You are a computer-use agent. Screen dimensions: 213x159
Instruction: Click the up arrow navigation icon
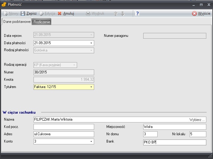(116, 13)
